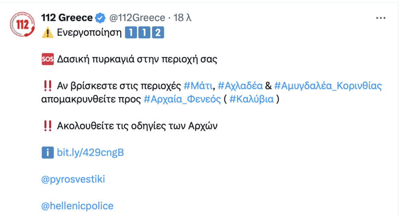
Task: Click the 112 Greece display name
Action: [67, 18]
